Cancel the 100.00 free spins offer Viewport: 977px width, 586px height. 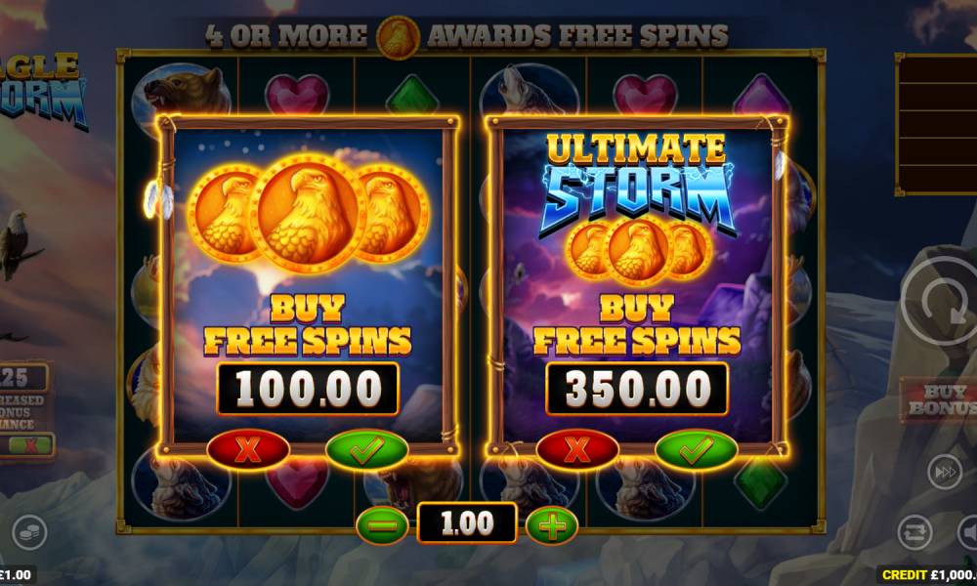coord(248,449)
